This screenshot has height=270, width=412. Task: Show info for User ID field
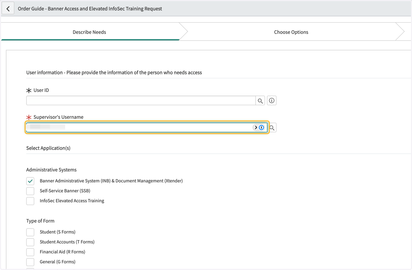[272, 101]
